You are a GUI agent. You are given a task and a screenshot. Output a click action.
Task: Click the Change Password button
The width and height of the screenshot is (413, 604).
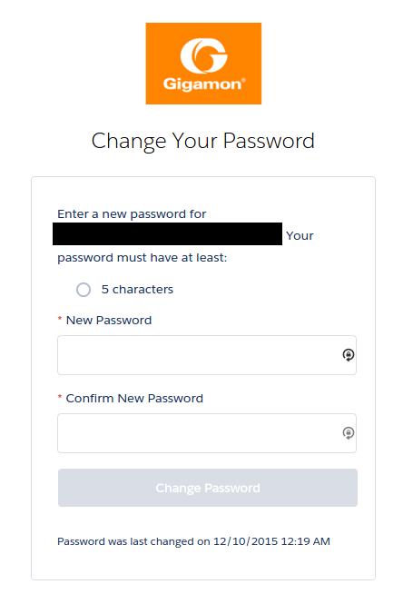point(208,488)
